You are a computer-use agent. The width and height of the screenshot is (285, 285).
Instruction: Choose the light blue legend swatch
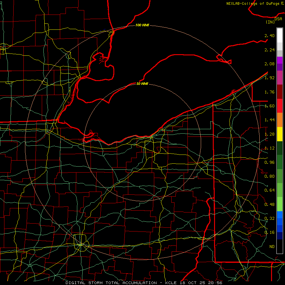pos(280,214)
